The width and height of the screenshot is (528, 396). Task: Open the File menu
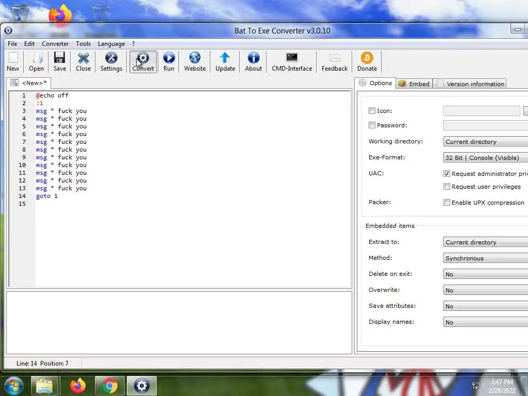coord(12,44)
